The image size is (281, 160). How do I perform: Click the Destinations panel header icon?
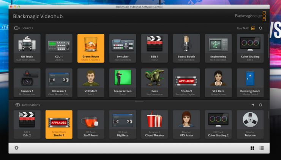17,105
